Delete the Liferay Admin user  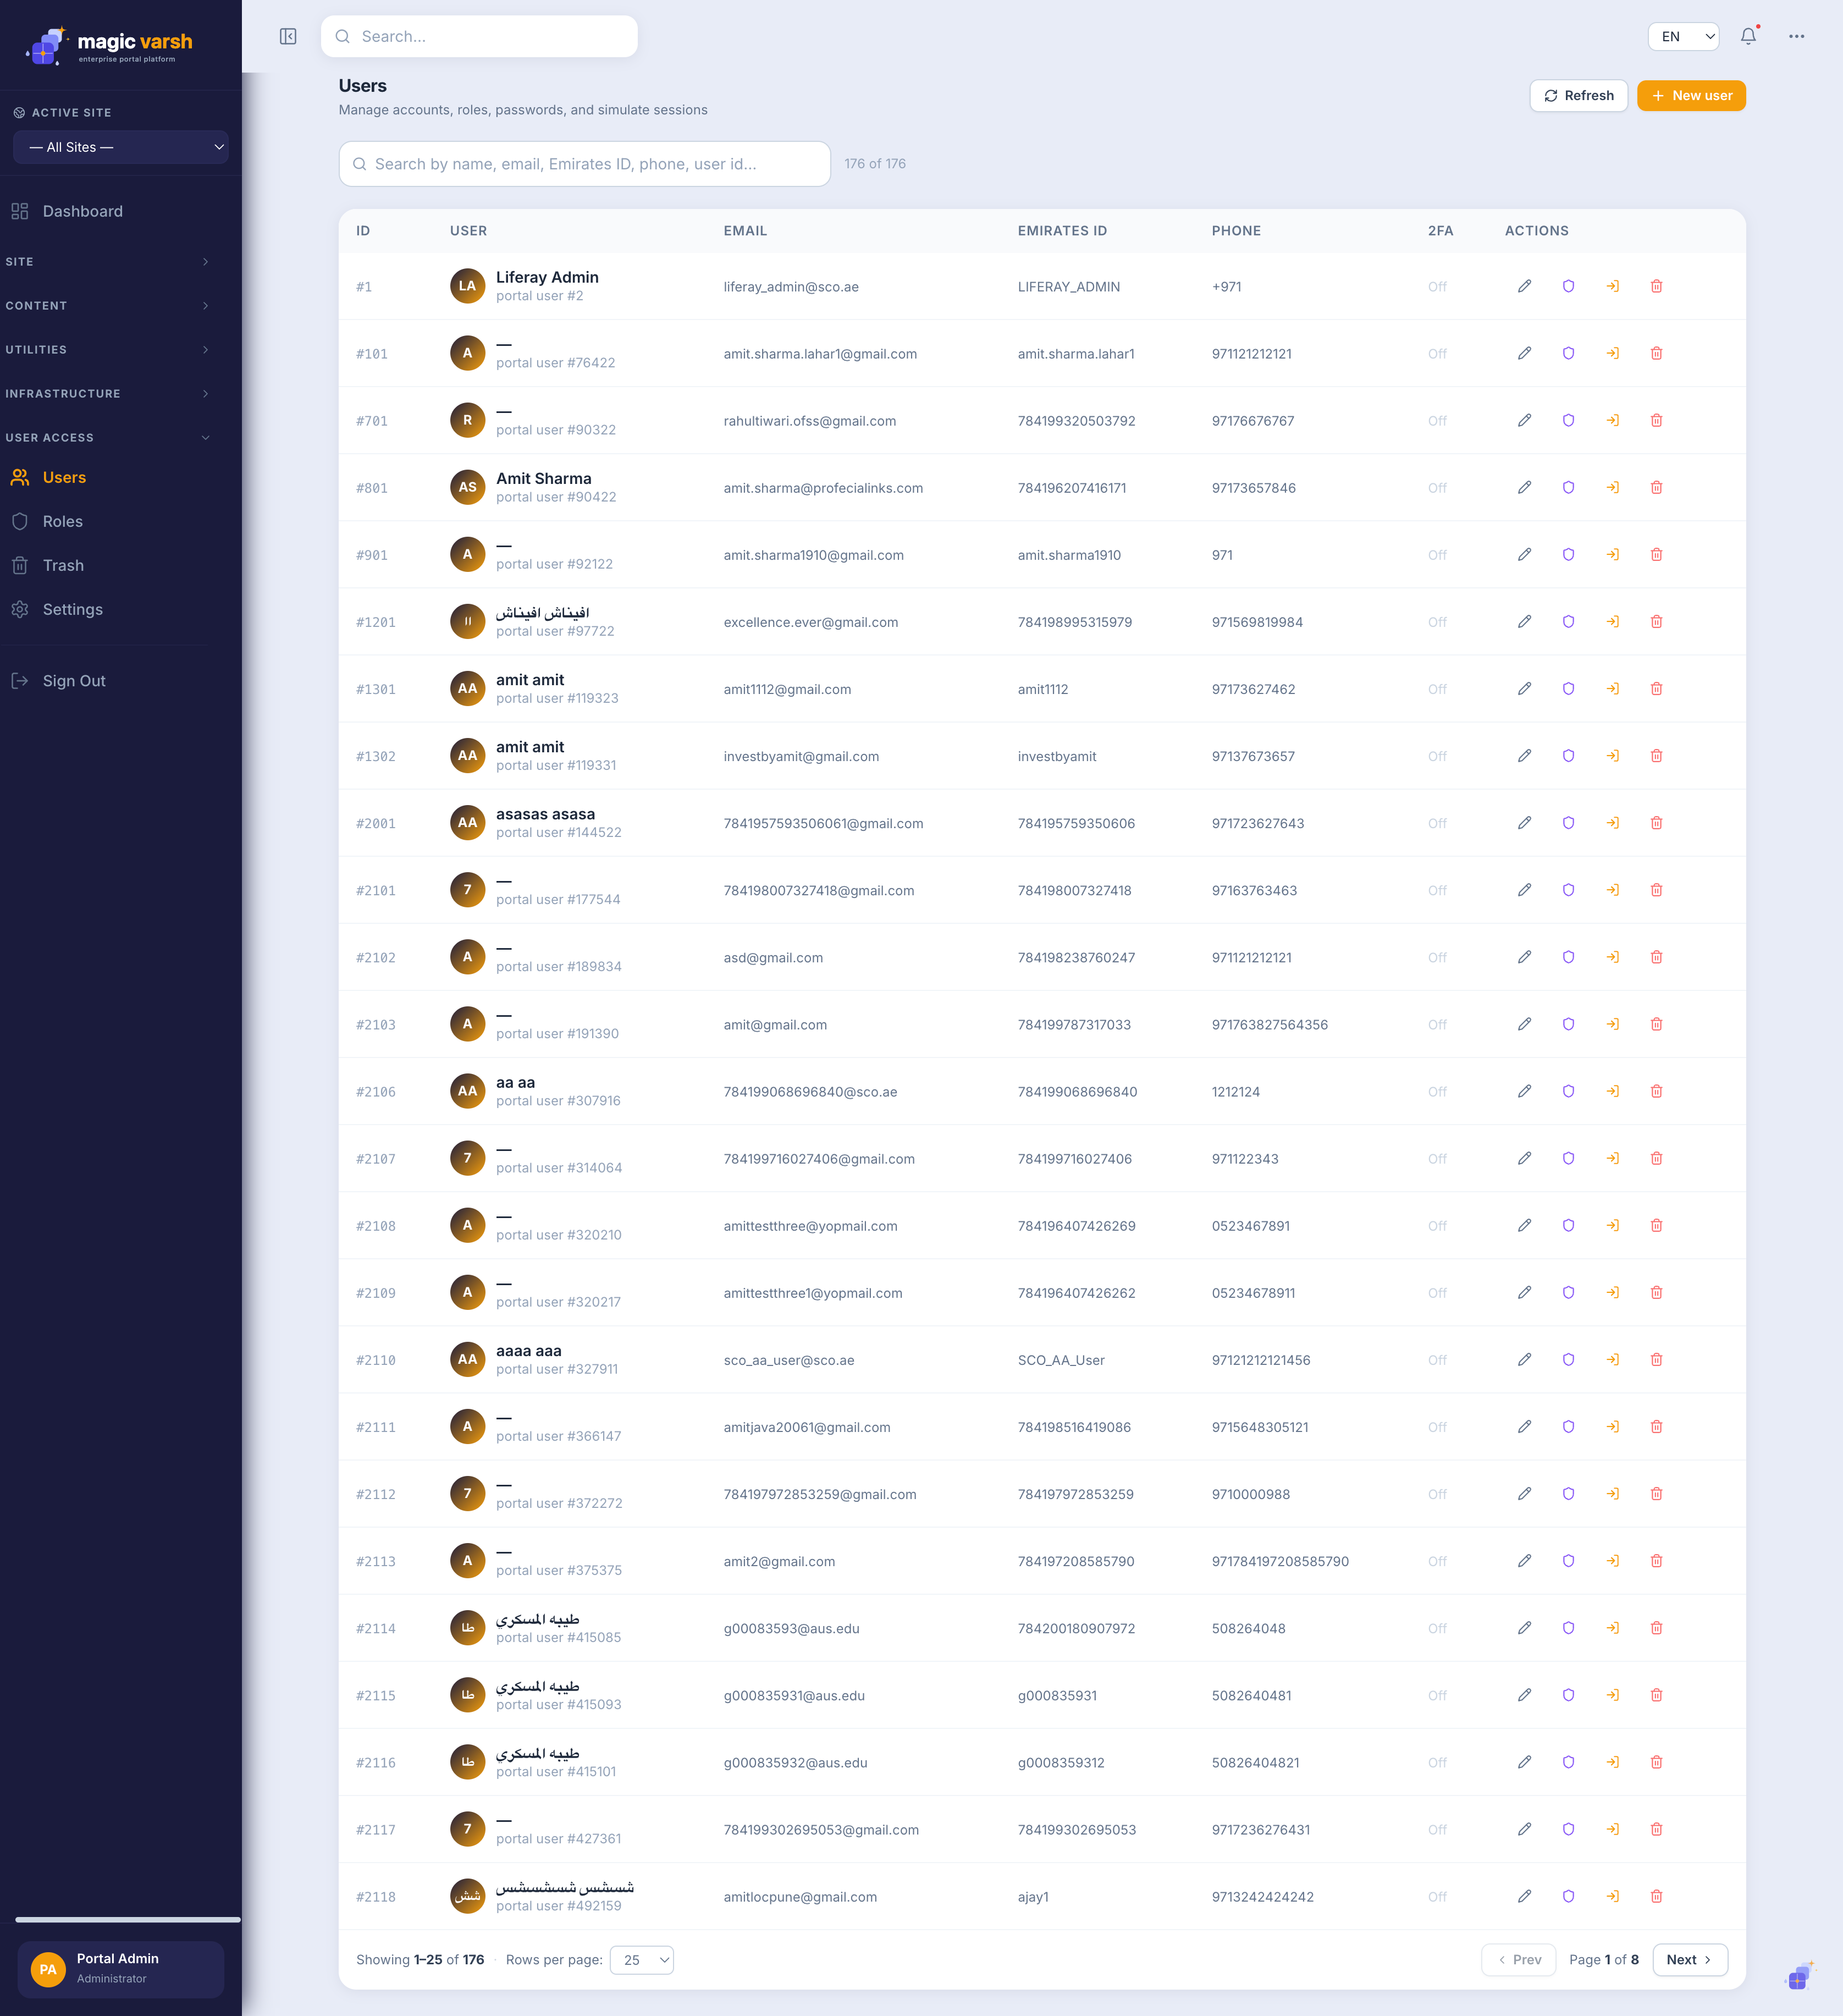pos(1656,286)
